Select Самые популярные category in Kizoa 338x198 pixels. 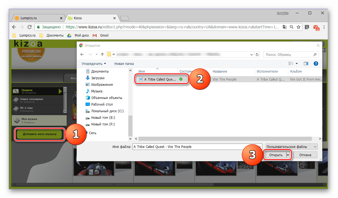point(37,100)
